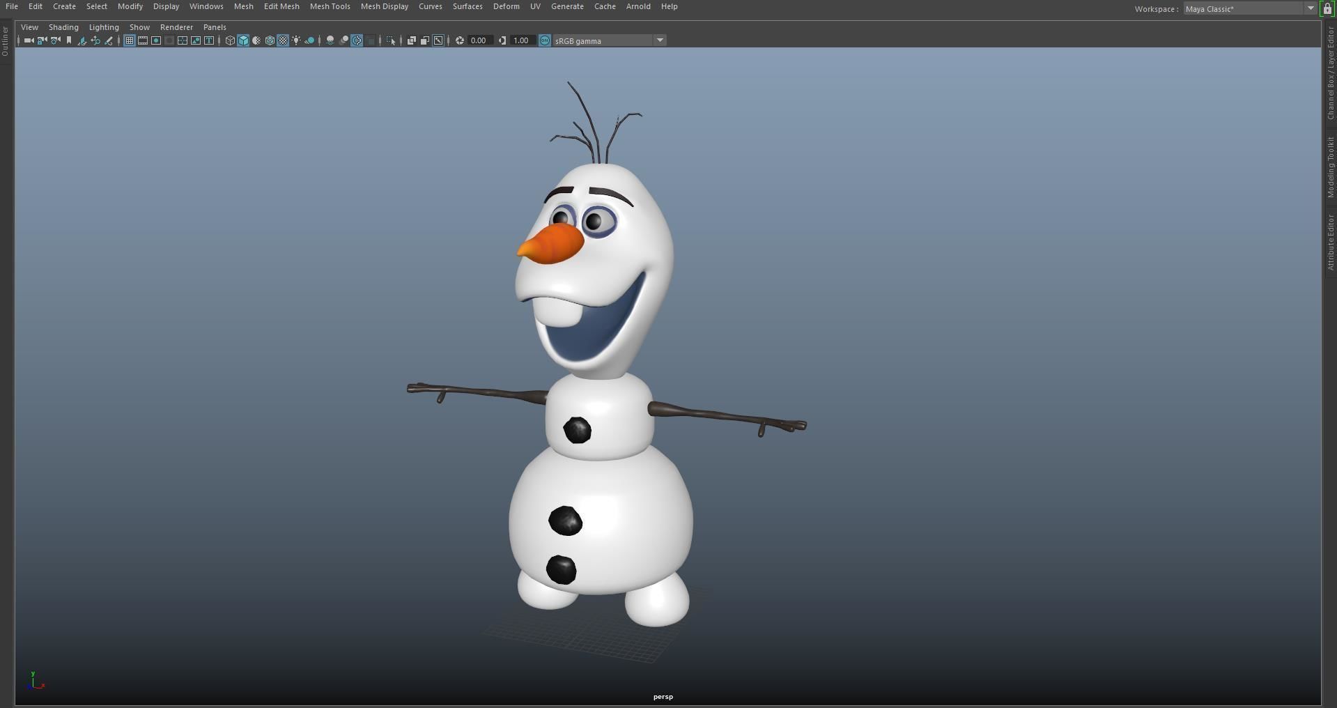Toggle the View Transform ON button

pos(545,40)
